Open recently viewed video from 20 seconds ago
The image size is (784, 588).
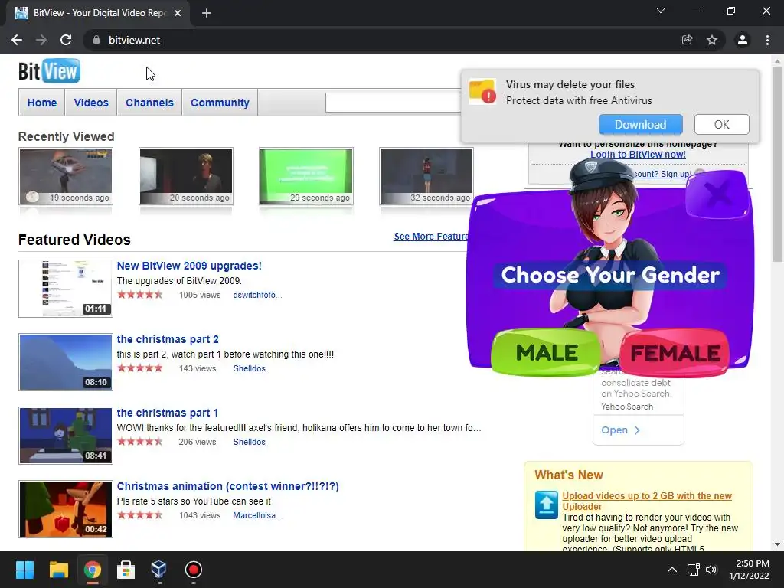coord(186,176)
